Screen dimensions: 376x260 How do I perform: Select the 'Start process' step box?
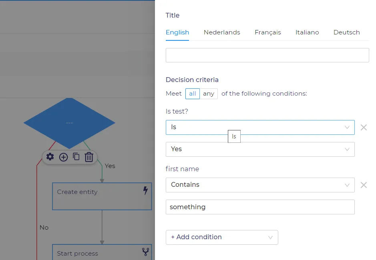102,252
